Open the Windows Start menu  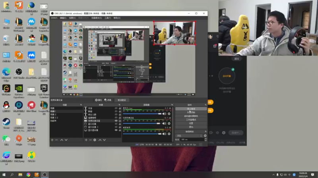[x=4, y=174]
